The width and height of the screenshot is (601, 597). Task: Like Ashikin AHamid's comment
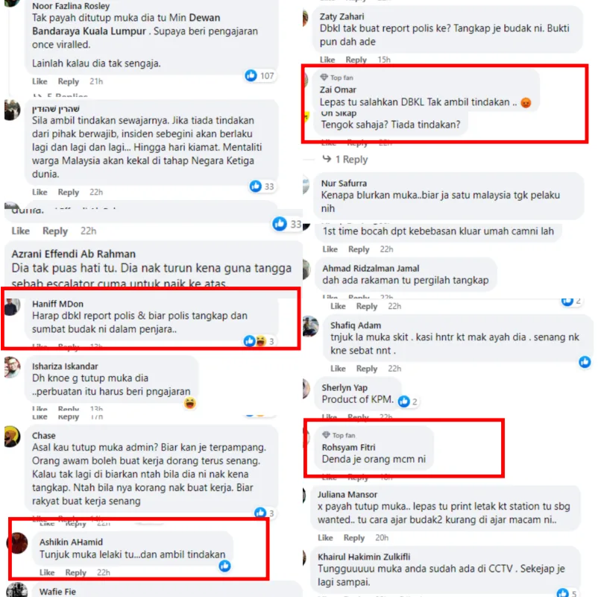[x=47, y=572]
